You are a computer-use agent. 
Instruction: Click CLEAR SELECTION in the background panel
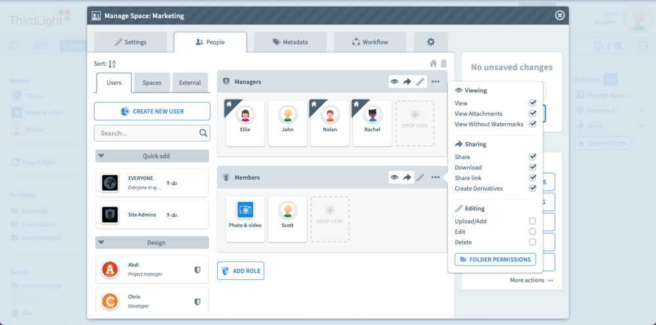pos(602,143)
